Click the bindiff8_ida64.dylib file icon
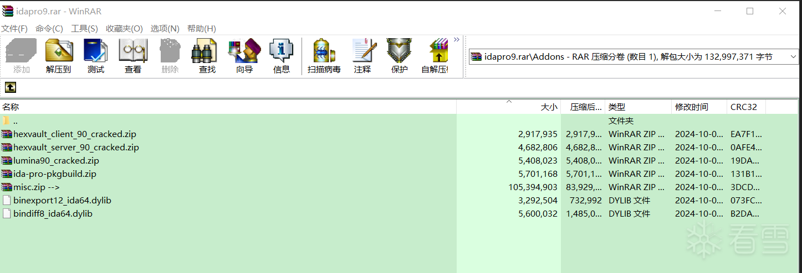 tap(7, 213)
